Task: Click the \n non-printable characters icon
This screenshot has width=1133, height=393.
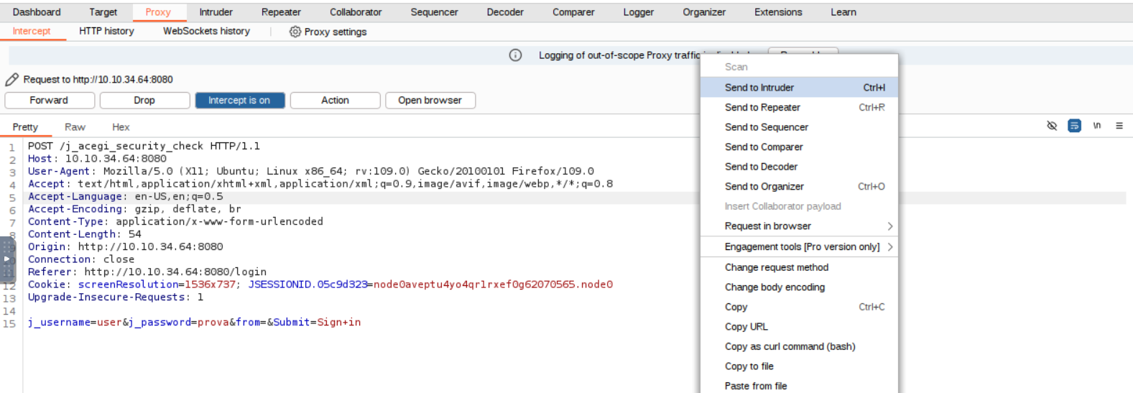Action: point(1096,126)
